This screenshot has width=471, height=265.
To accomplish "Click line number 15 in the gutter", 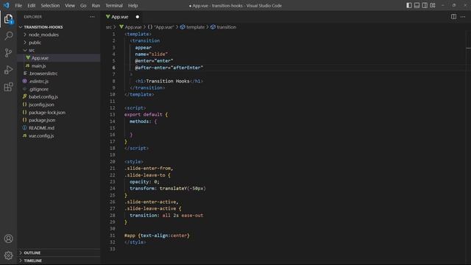I will (x=113, y=128).
